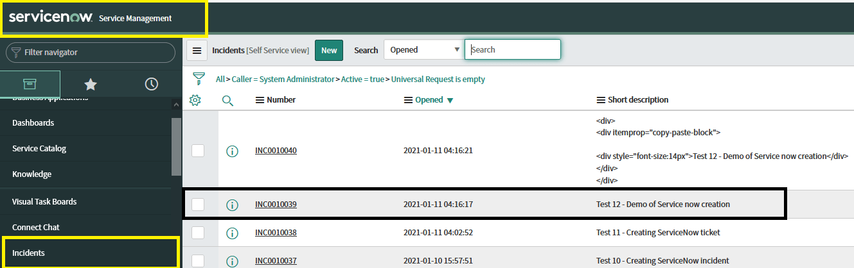Image resolution: width=854 pixels, height=268 pixels.
Task: Click 'Test 11 - Creating ServiceNow ticket' description
Action: click(x=658, y=233)
